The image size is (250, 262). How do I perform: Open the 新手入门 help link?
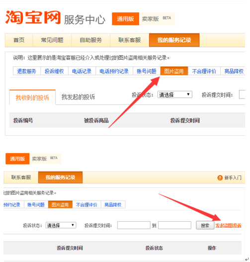pyautogui.click(x=233, y=178)
